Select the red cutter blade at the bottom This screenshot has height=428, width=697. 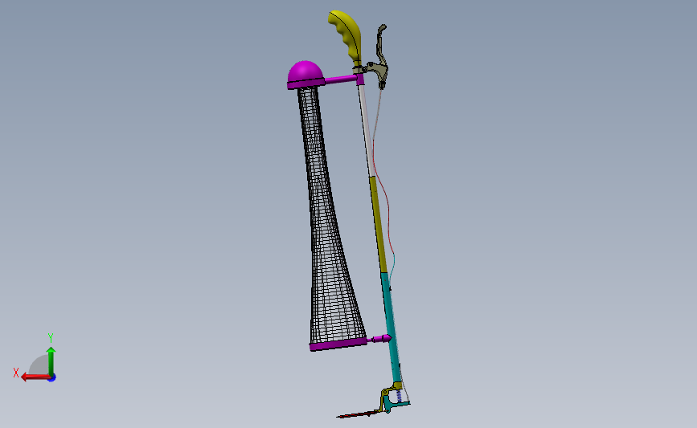coord(359,414)
